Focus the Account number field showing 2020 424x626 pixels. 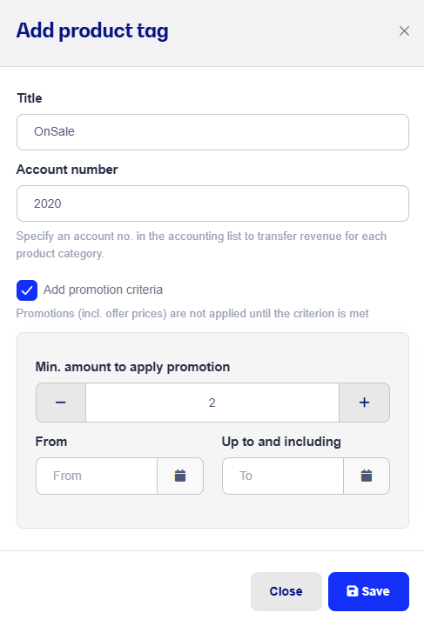click(x=212, y=203)
